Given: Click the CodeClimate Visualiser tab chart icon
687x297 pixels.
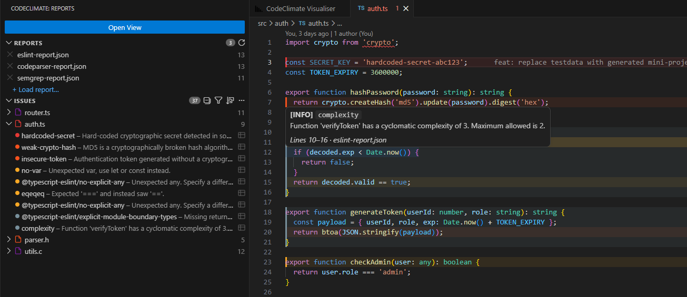Looking at the screenshot, I should 258,8.
